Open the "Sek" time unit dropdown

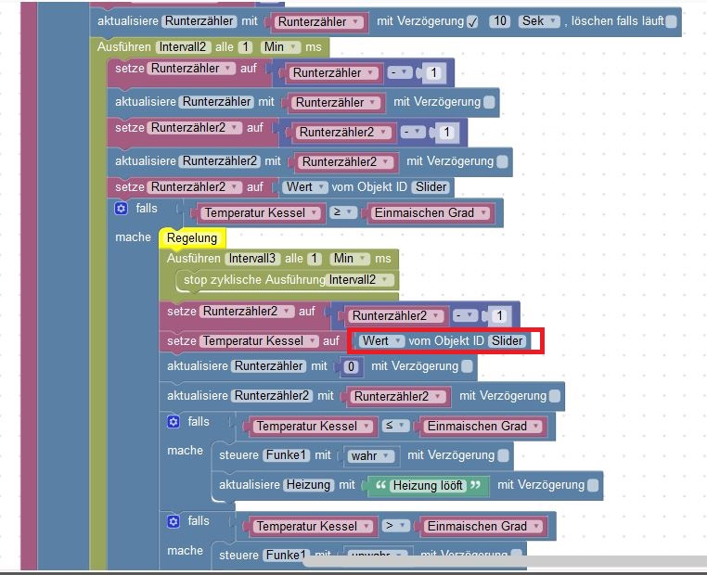tap(539, 21)
